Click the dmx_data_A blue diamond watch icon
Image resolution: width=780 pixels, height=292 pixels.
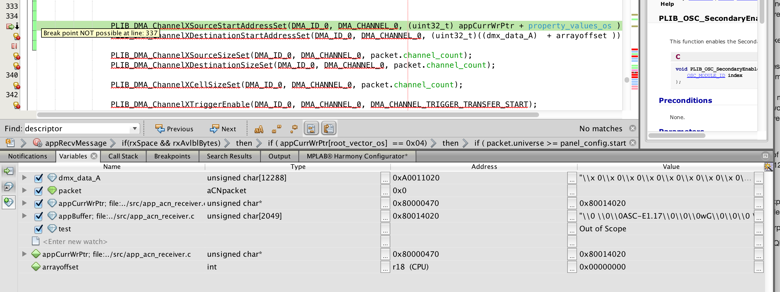pos(52,178)
